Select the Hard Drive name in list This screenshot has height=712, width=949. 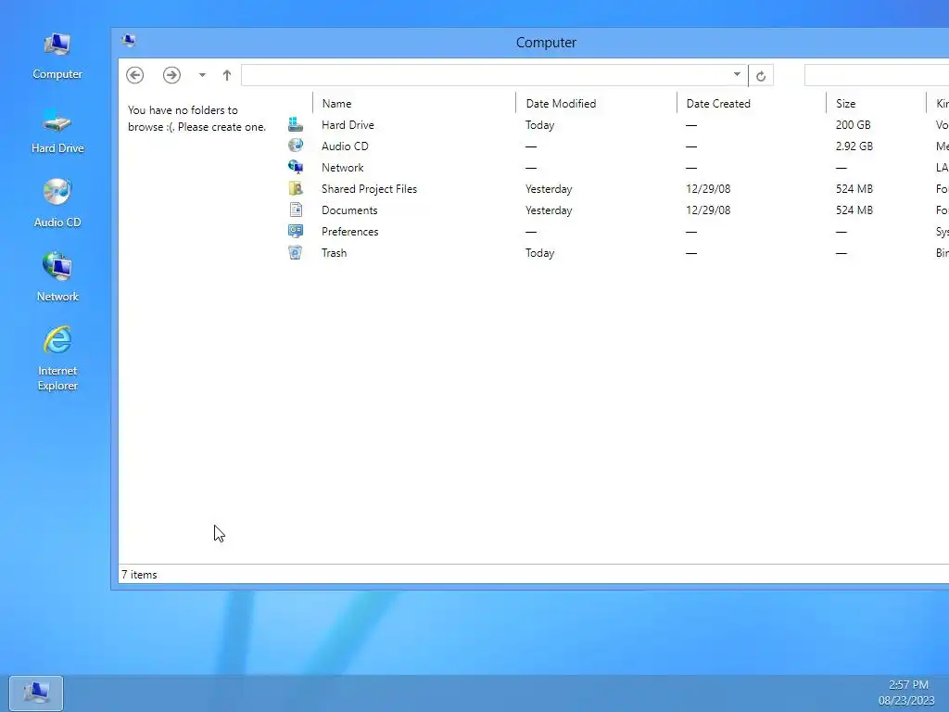tap(348, 125)
